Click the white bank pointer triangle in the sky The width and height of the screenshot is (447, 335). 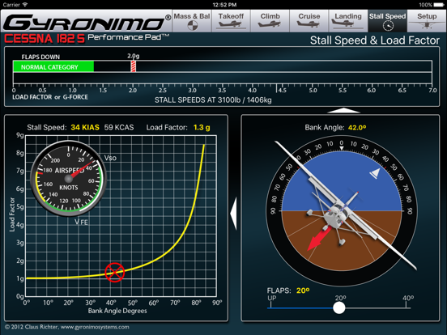[375, 173]
